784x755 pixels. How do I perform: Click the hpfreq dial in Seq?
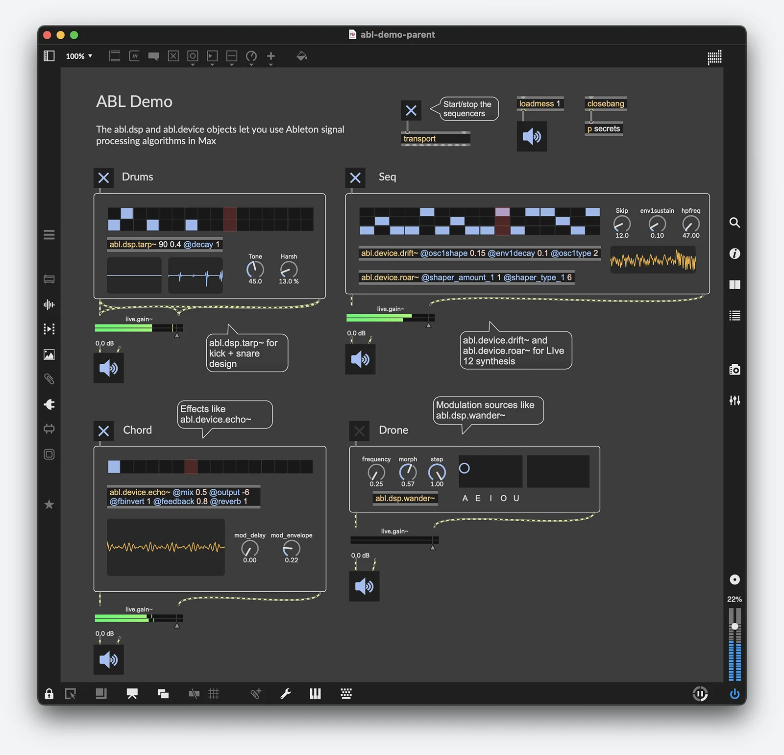[x=691, y=224]
